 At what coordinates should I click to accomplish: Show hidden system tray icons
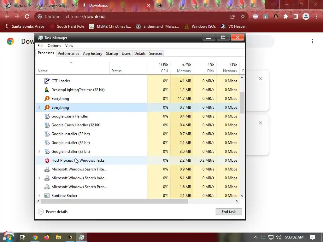click(x=255, y=237)
